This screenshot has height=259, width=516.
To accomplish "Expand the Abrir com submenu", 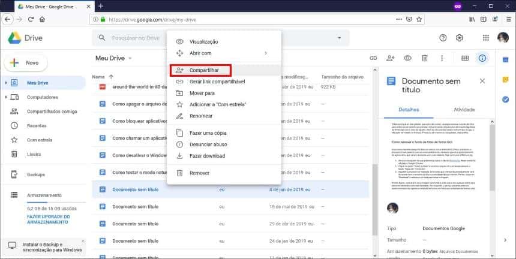I will [x=224, y=53].
